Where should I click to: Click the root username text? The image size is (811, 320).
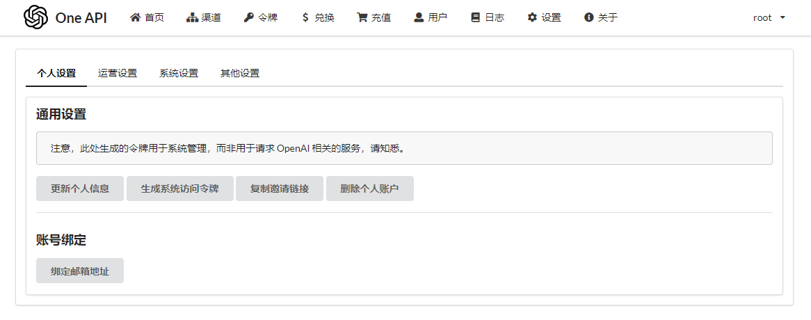tap(762, 17)
